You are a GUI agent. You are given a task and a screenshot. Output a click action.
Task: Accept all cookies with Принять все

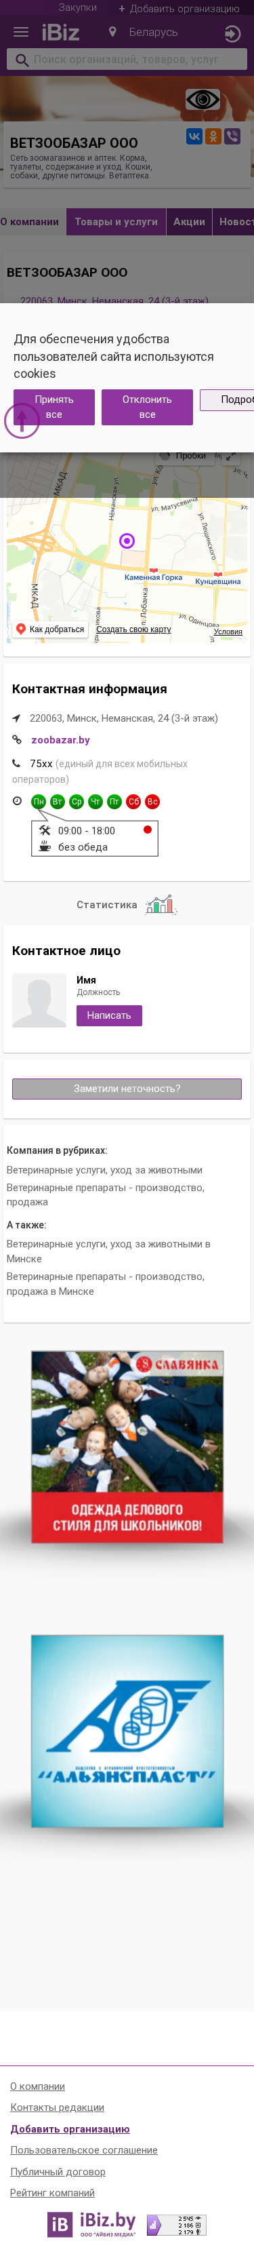(x=54, y=407)
